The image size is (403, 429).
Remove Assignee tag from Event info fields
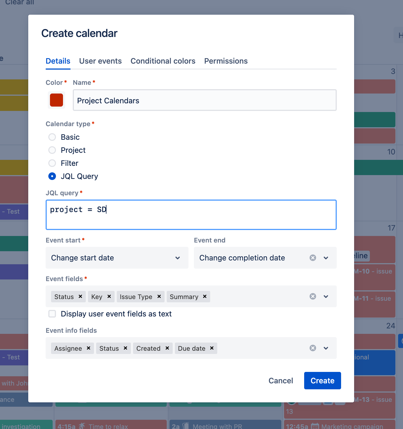coord(89,348)
